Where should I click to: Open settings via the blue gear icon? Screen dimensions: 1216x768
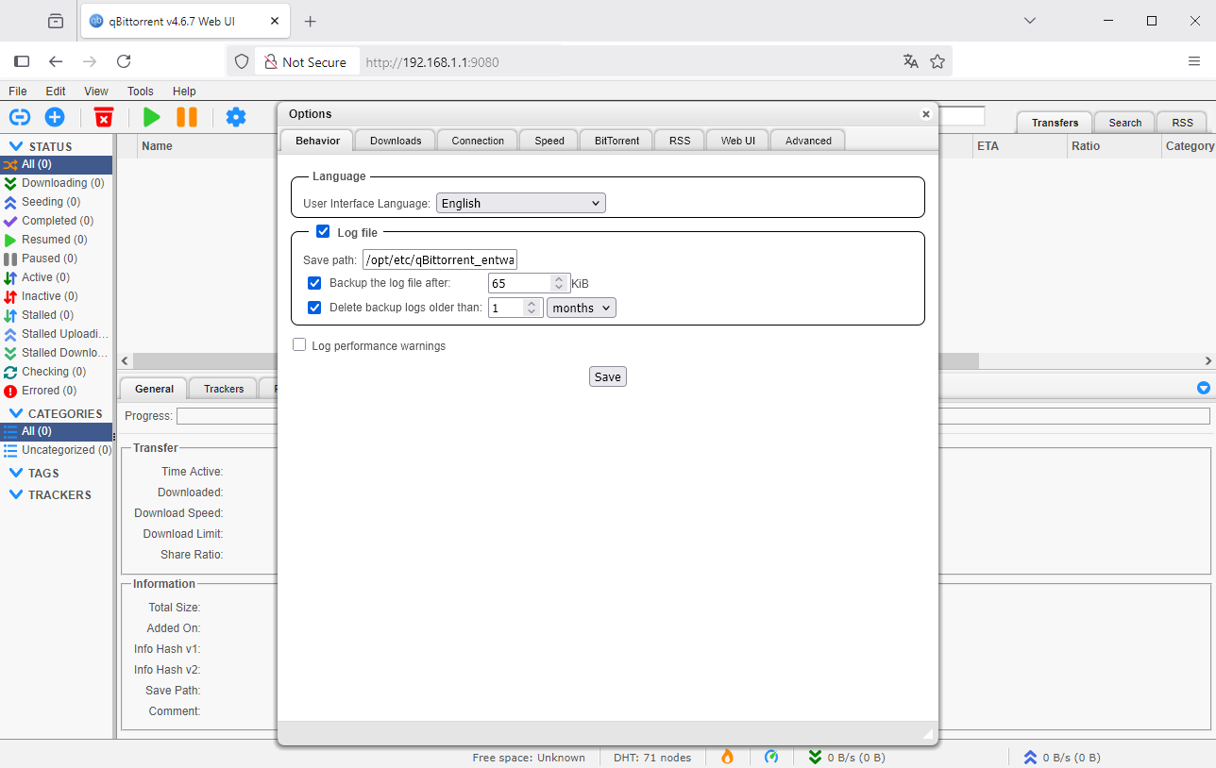click(x=236, y=117)
